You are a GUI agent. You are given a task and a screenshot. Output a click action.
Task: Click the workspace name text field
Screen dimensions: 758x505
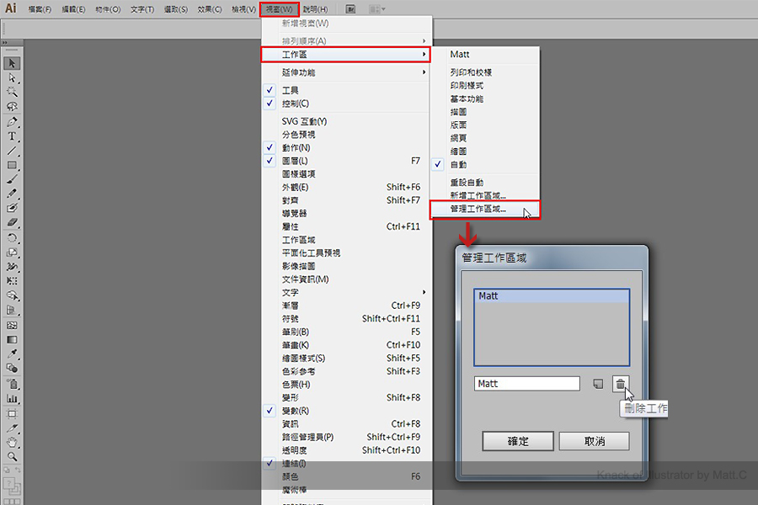526,384
